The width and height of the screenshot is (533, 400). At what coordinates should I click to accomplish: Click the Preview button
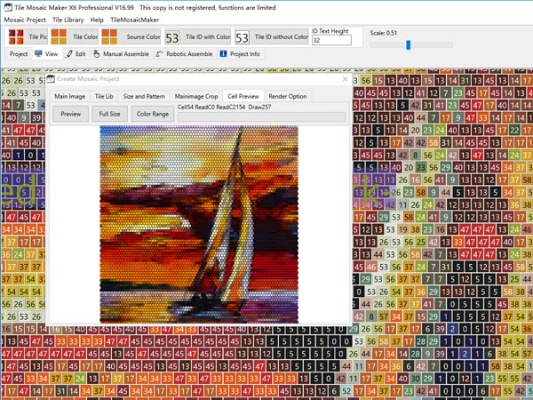click(71, 114)
